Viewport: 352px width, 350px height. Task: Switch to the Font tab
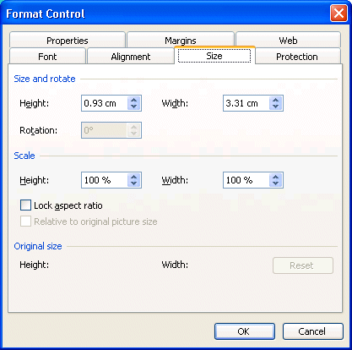47,56
